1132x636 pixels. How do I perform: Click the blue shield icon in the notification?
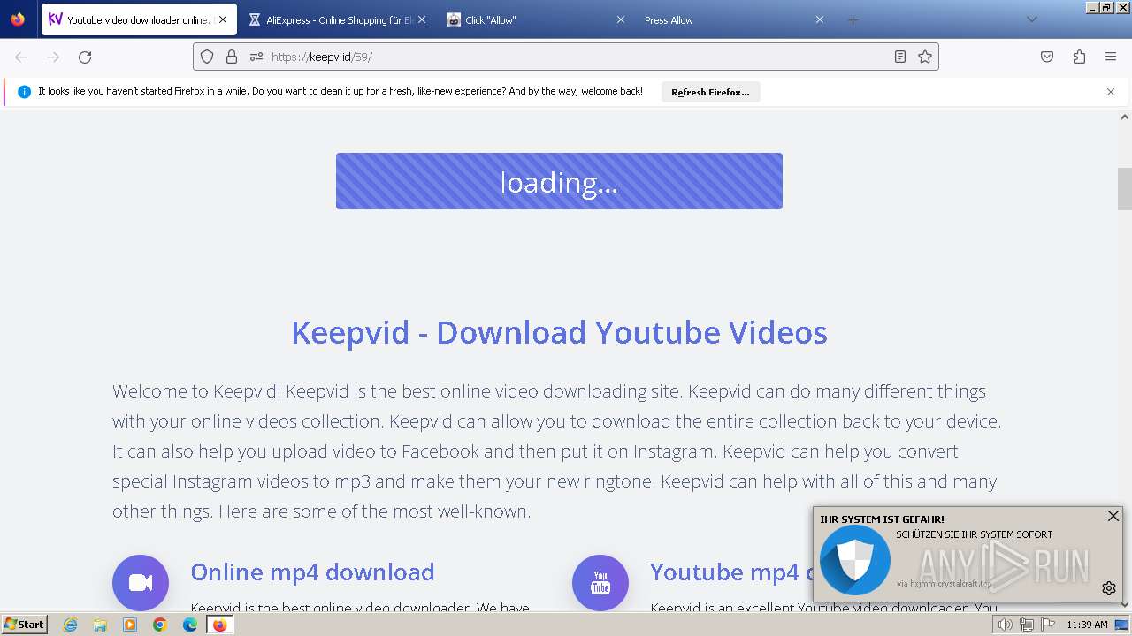(855, 560)
